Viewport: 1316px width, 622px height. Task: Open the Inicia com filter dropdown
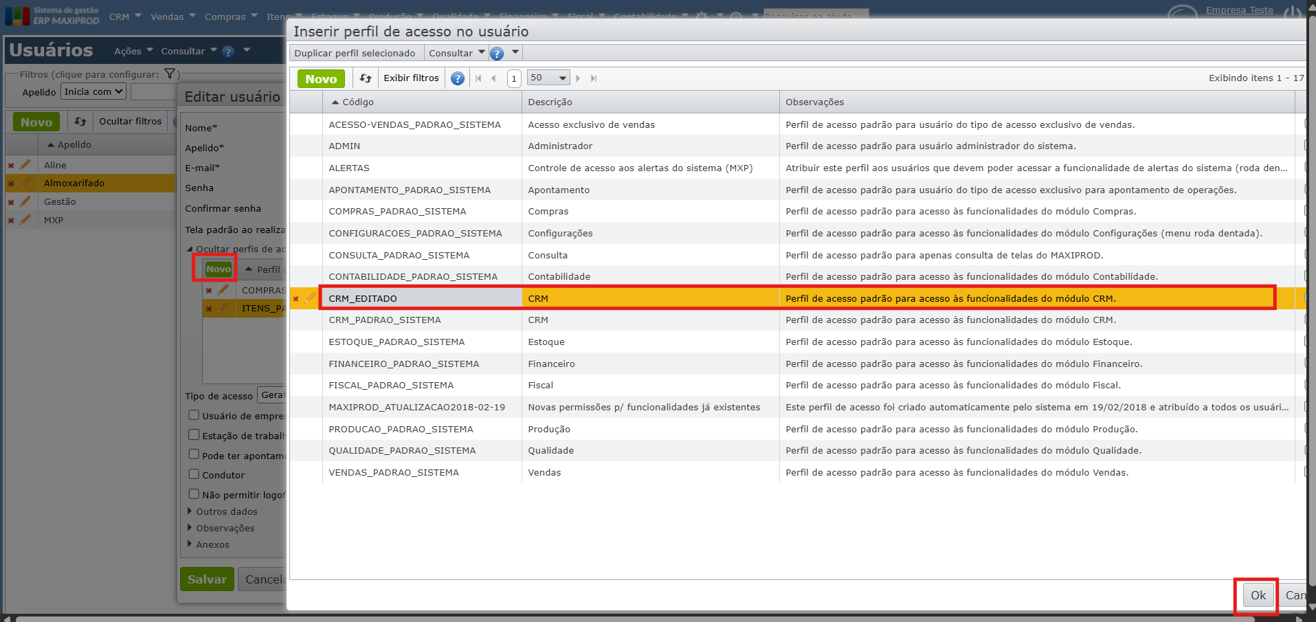[94, 91]
